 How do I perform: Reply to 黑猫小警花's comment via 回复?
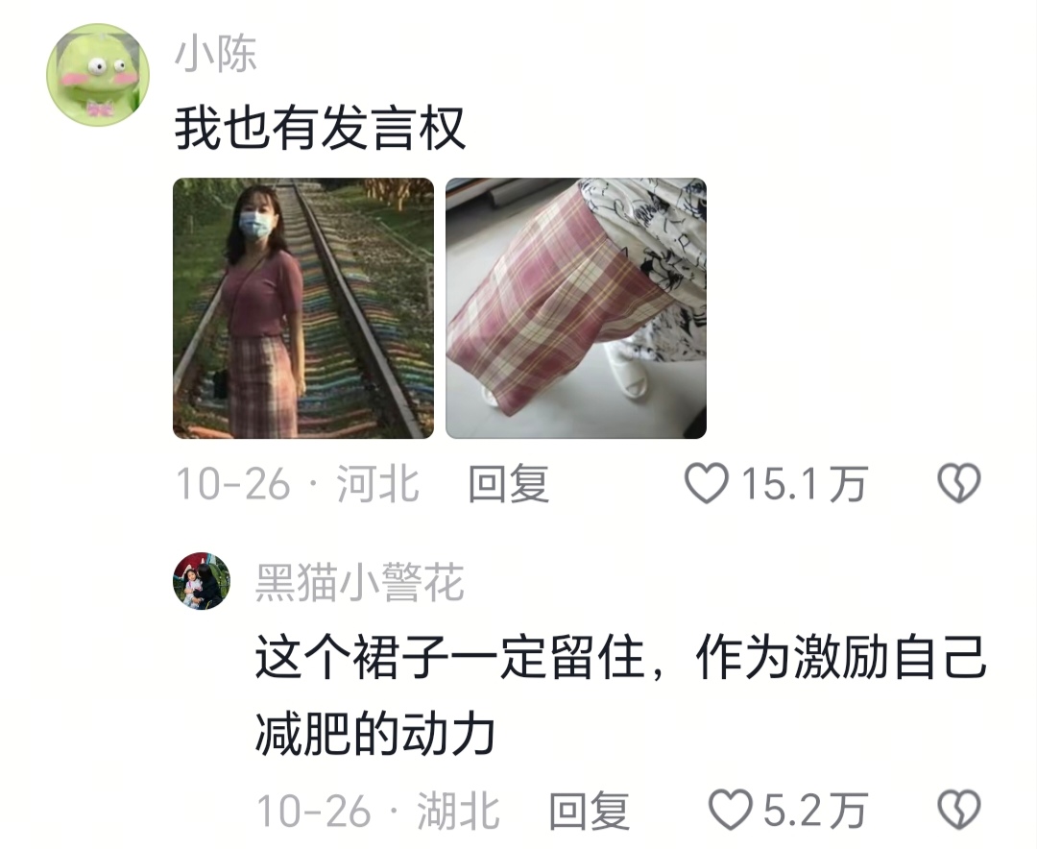point(590,810)
